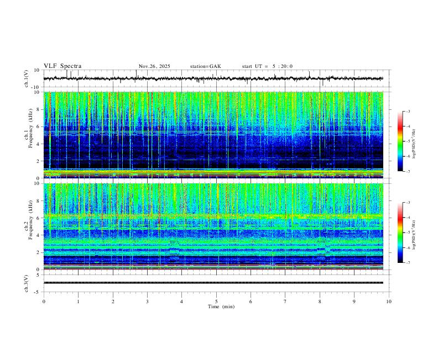Click the "-7" tick on ch.2 color bar
Screen dimensions: 438x338
408,263
